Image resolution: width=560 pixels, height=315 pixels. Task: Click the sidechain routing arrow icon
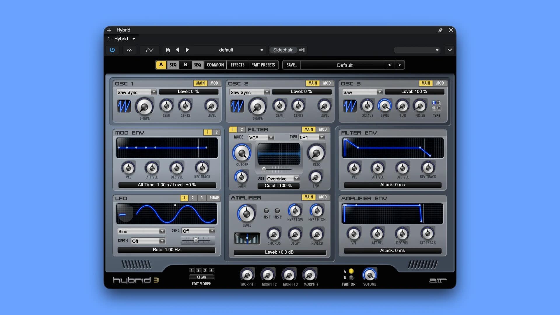302,50
